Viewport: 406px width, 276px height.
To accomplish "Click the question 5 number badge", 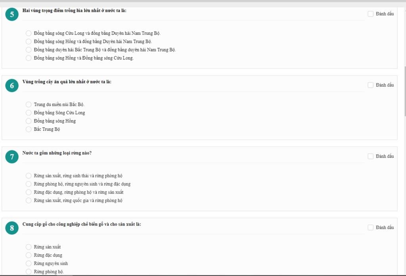I will coord(12,15).
